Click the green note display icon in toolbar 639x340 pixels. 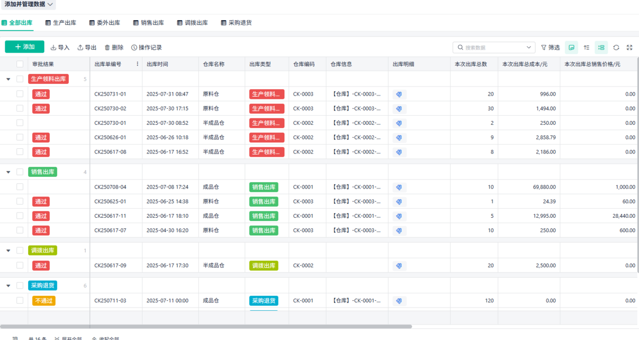click(571, 47)
